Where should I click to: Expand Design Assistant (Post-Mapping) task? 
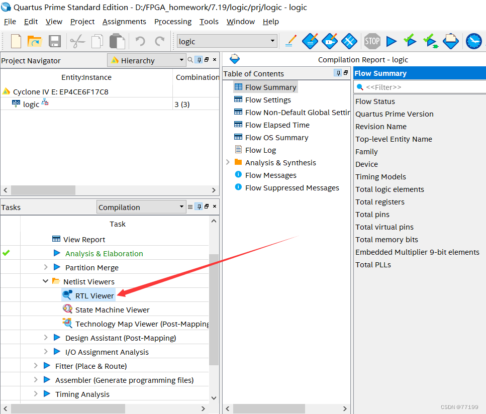(46, 337)
